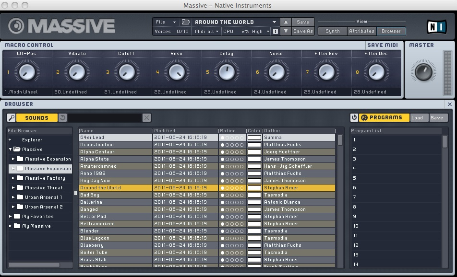Open the File dropdown menu

click(165, 22)
